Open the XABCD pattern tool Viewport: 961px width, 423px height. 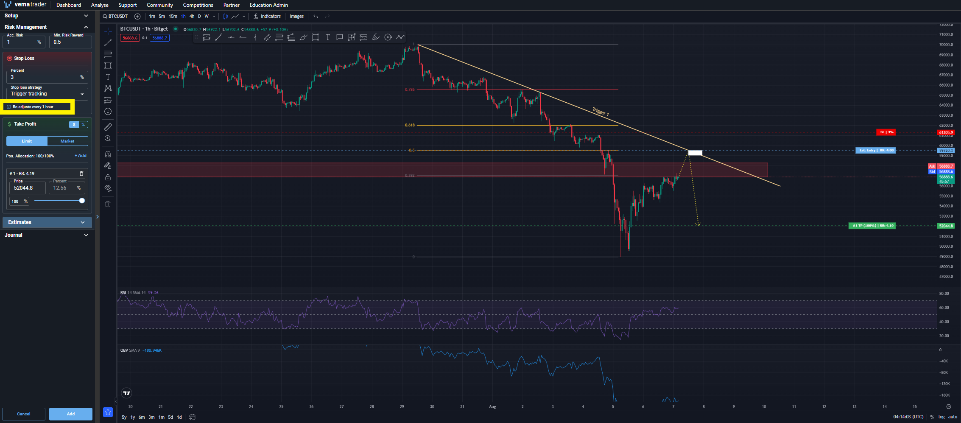coord(108,88)
